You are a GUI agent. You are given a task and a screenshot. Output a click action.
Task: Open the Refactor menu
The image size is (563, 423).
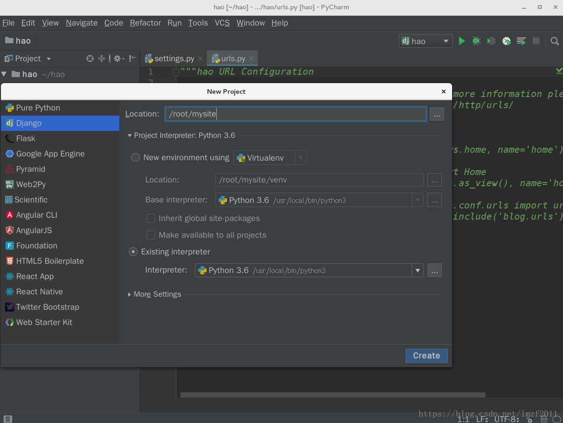tap(145, 23)
